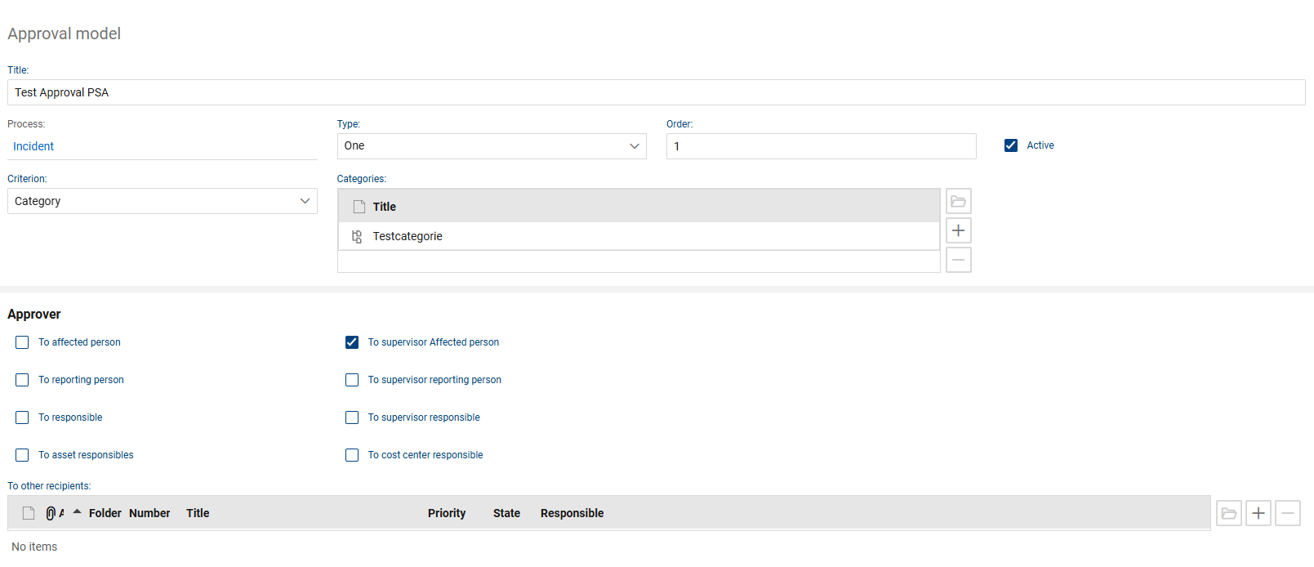This screenshot has width=1314, height=567.
Task: Sort recipients by State column
Action: pos(506,513)
